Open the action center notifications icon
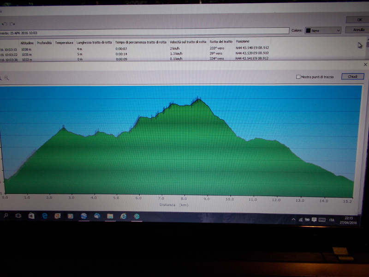 [x=314, y=220]
